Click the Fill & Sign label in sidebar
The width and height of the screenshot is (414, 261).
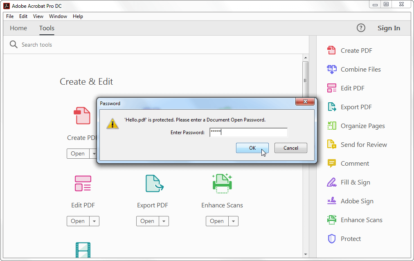[x=355, y=182]
